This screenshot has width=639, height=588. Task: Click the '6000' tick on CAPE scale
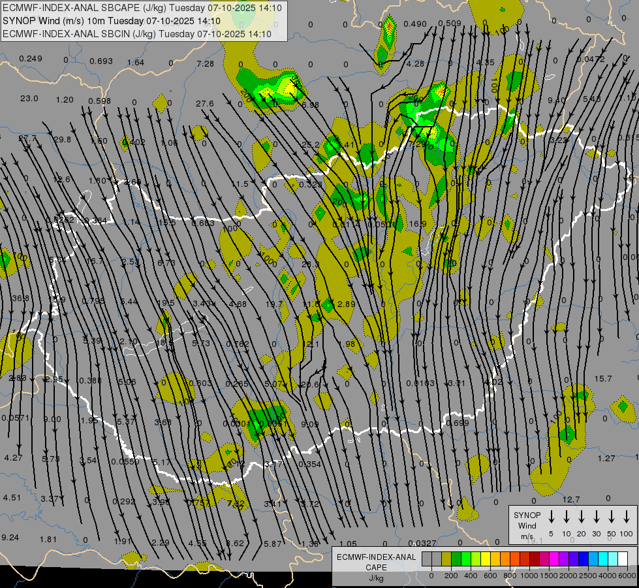click(x=627, y=576)
